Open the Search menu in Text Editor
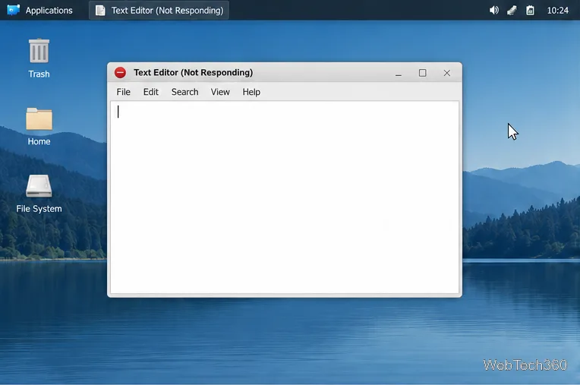This screenshot has height=385, width=580. coord(184,92)
